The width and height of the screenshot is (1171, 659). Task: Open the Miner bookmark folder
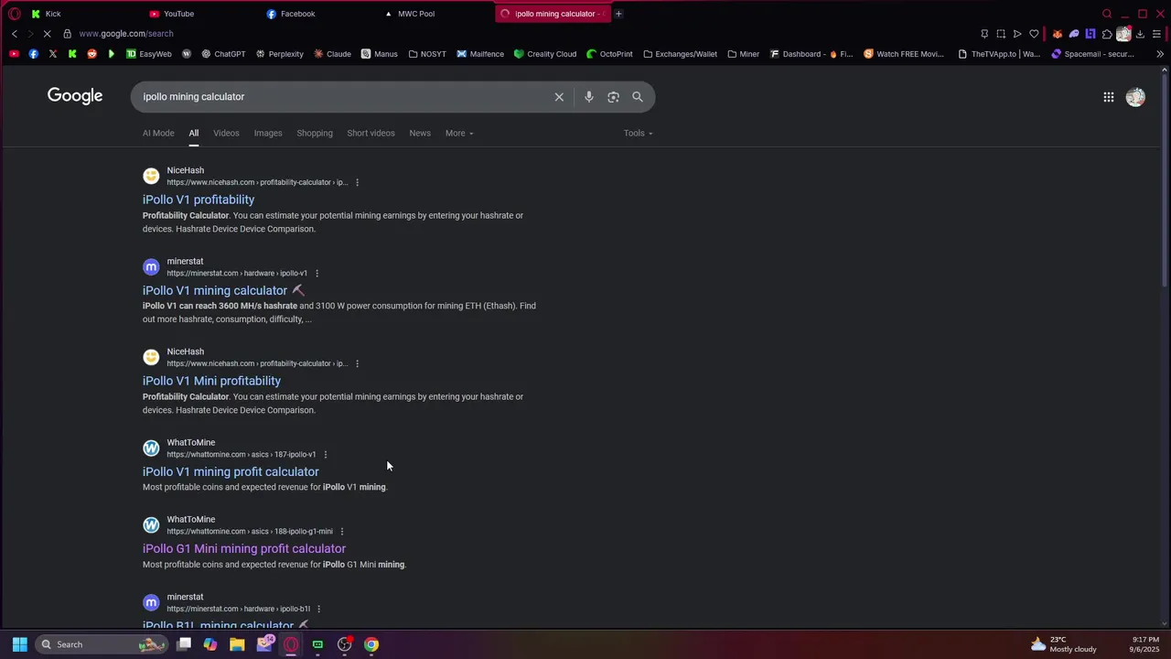tap(743, 54)
